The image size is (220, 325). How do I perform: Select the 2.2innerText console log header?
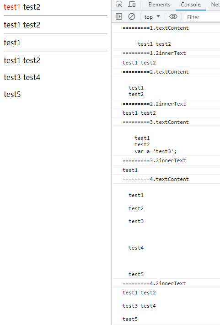pyautogui.click(x=154, y=104)
